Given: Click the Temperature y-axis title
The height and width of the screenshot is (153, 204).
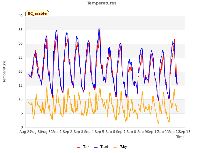Looking at the screenshot, I should 4,72.
